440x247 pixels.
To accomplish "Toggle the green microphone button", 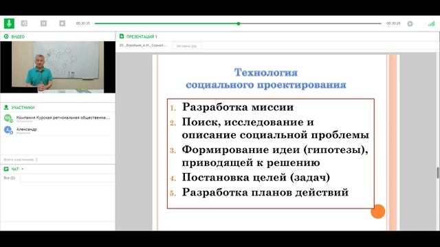I will (x=9, y=23).
